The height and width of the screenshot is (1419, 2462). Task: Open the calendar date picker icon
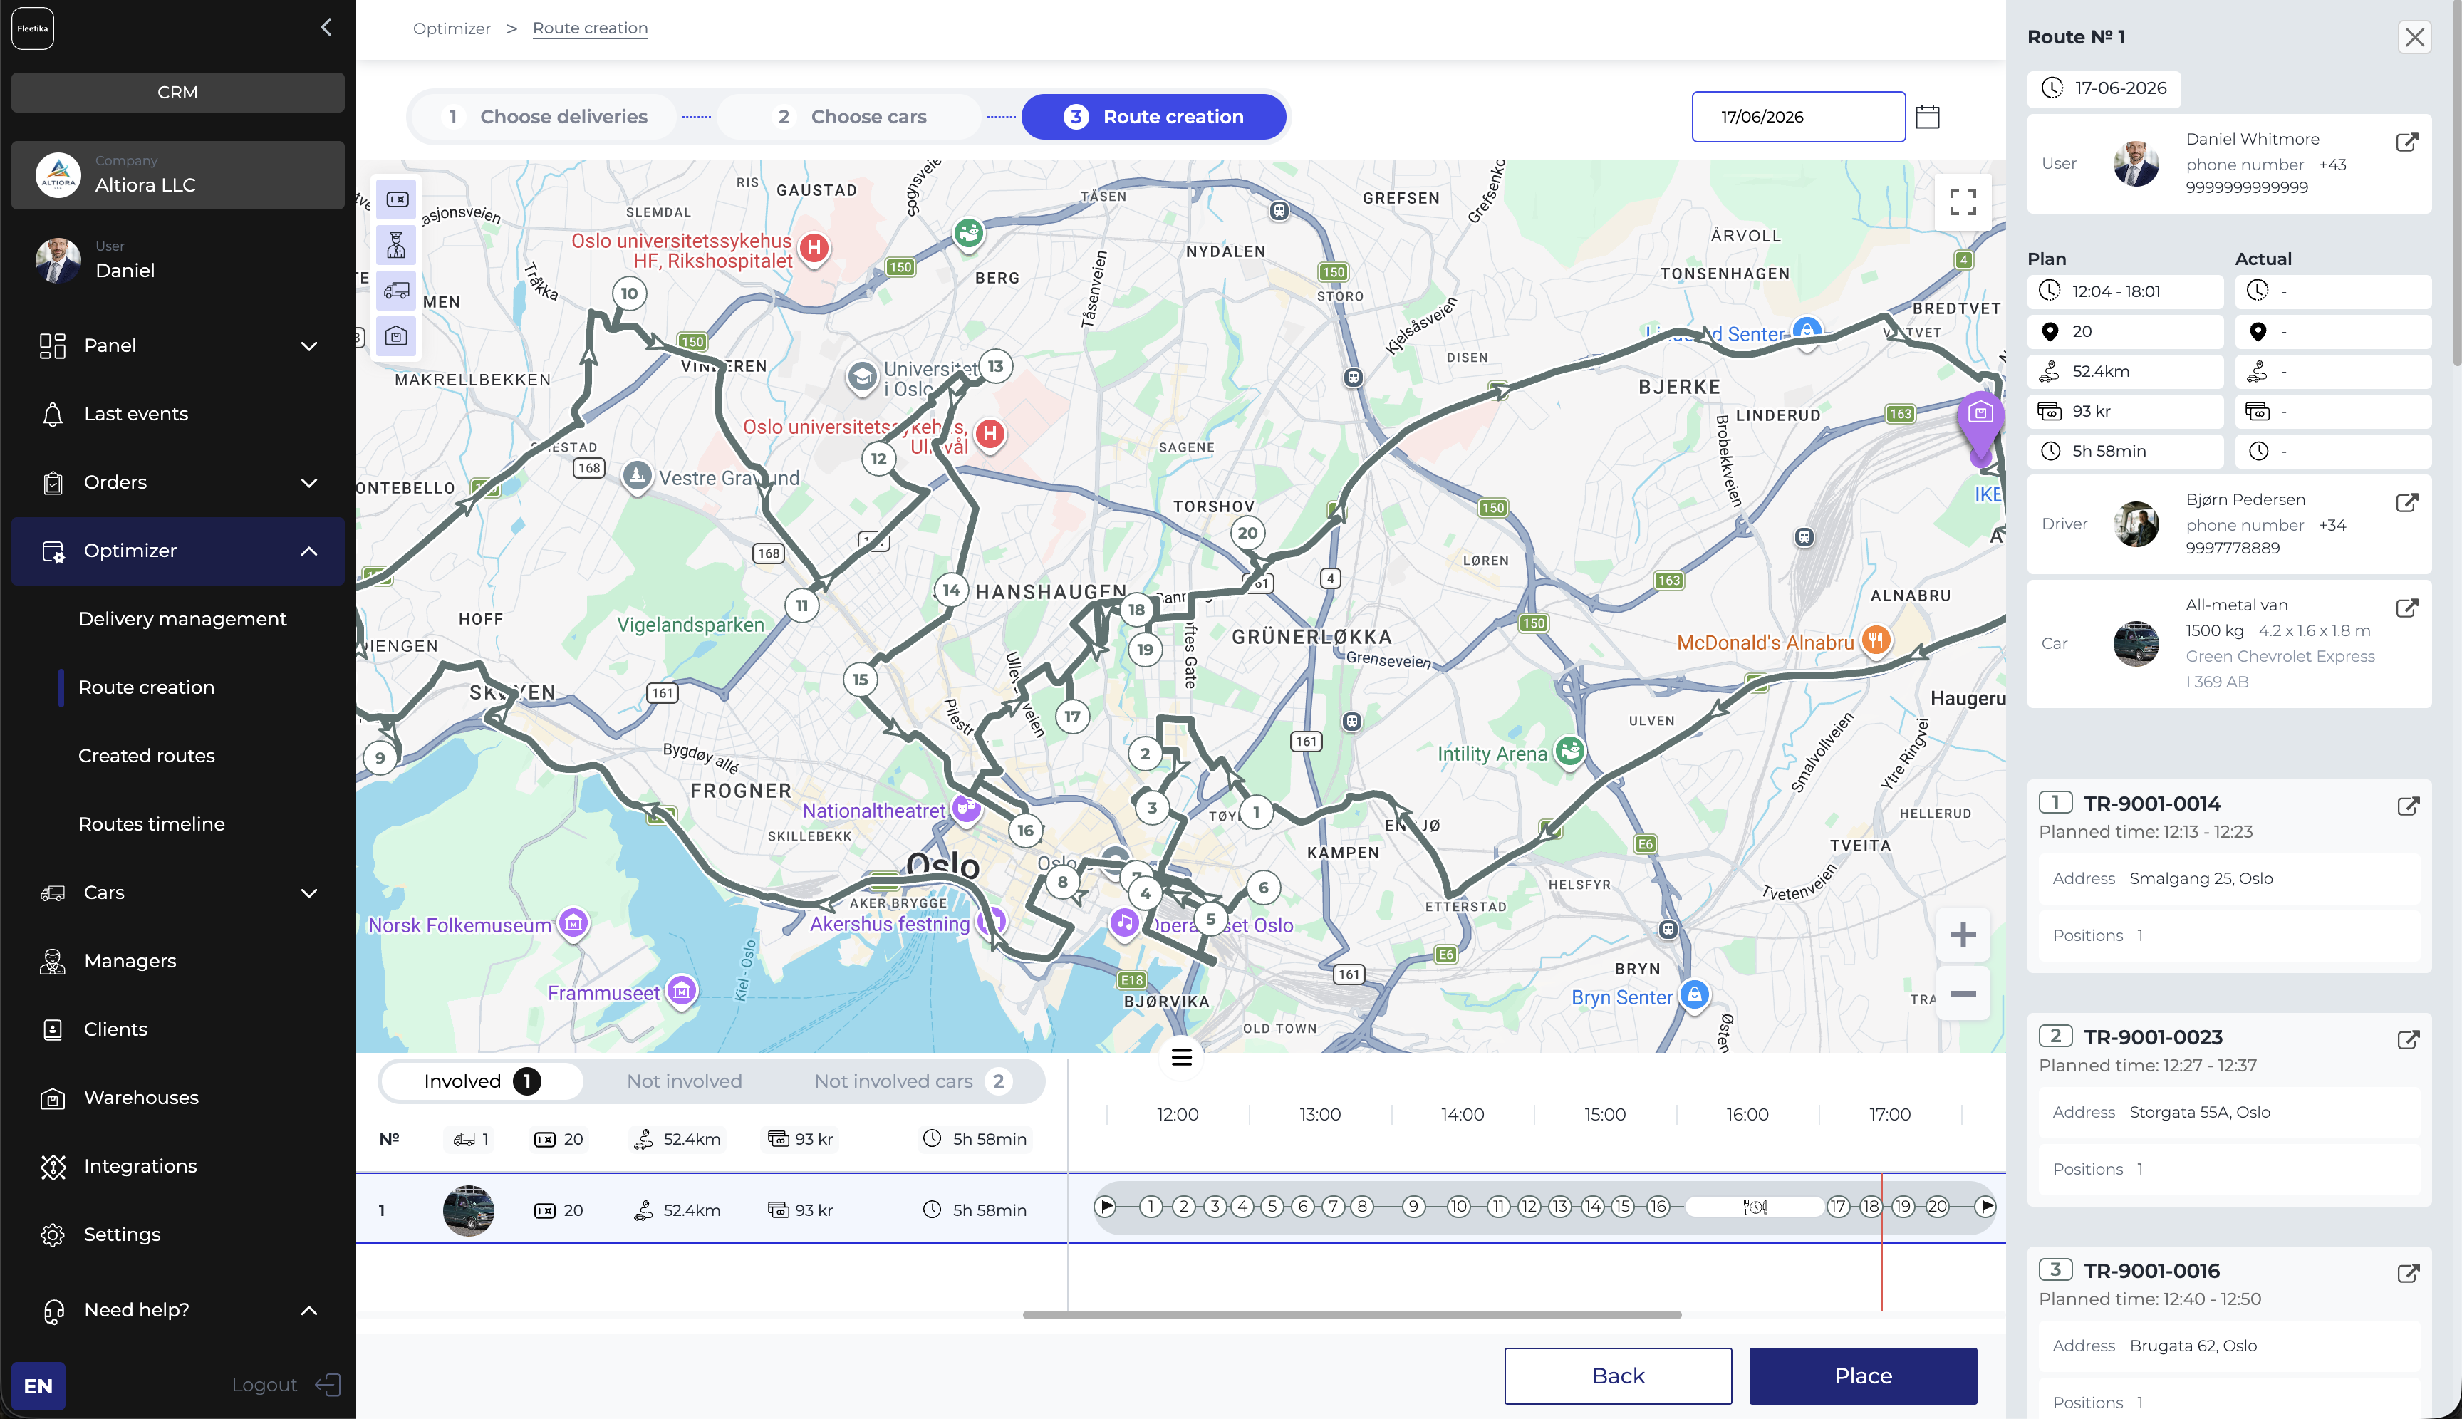[1927, 117]
